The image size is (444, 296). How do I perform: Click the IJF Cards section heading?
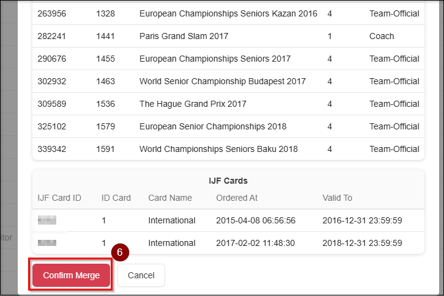click(x=228, y=181)
